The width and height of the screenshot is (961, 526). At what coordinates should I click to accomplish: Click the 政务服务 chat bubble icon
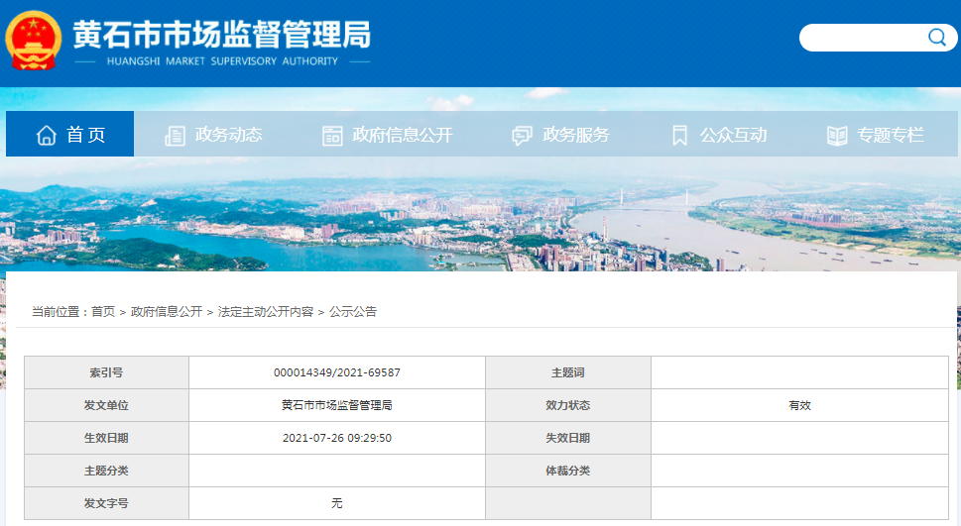(523, 136)
